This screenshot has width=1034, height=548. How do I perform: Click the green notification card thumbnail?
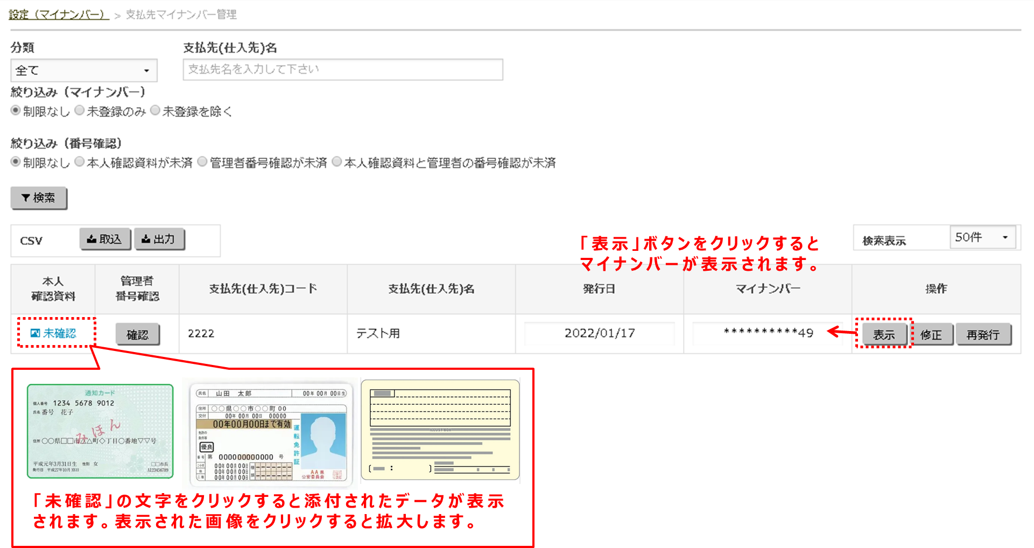(101, 430)
